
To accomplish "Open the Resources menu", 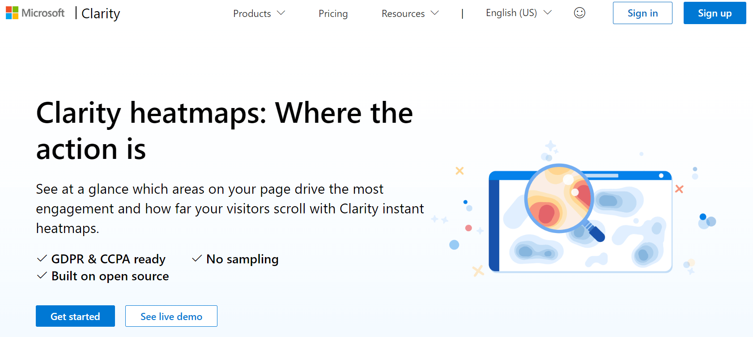I will [x=403, y=13].
